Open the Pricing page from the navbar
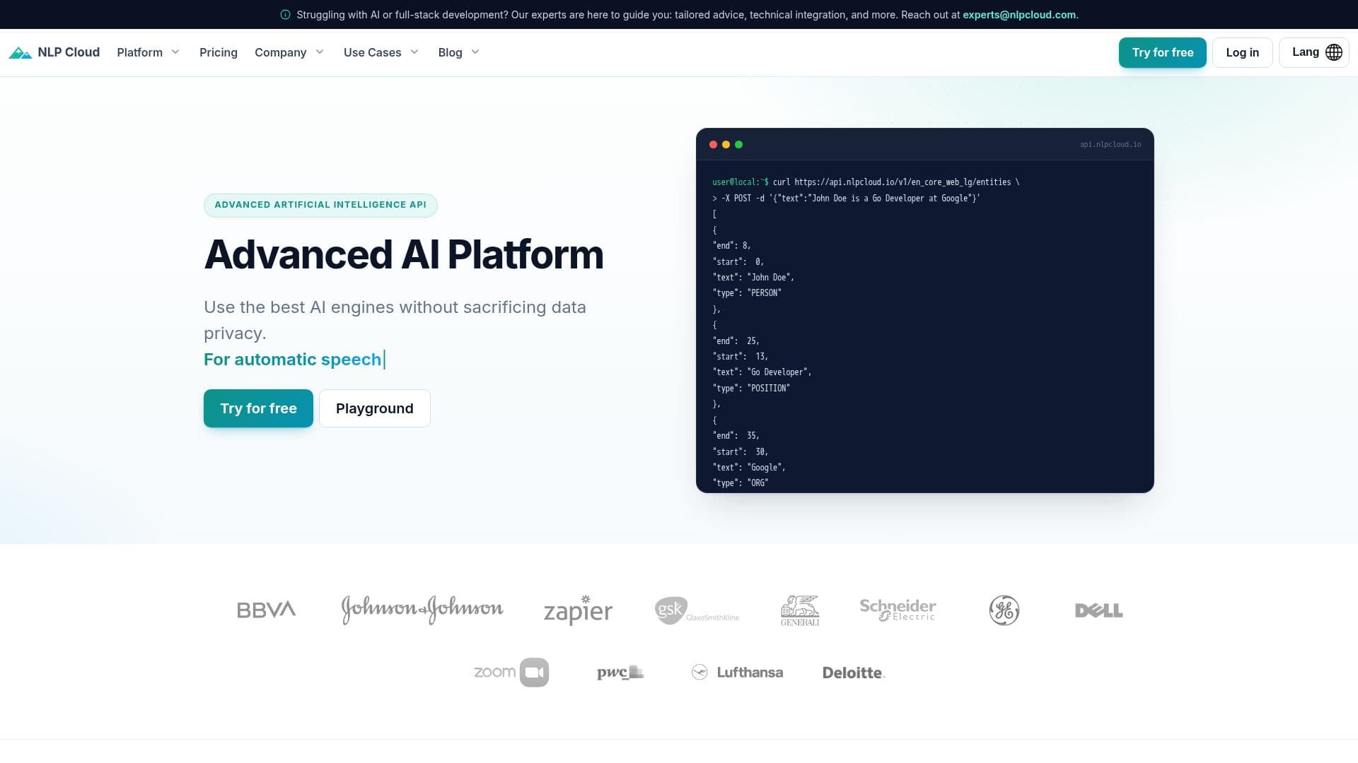 coord(219,52)
